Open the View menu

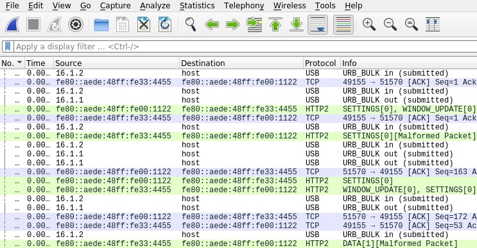click(62, 6)
